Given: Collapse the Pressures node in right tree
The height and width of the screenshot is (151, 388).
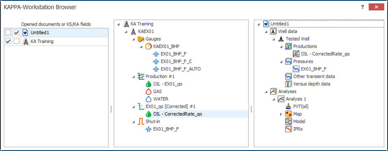Looking at the screenshot, I should click(x=281, y=62).
